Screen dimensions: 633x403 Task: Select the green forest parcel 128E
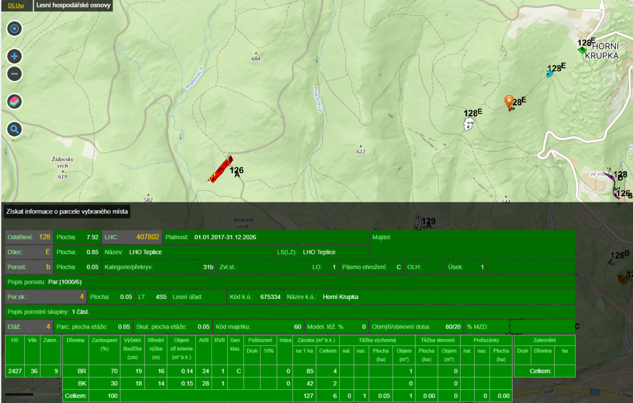point(582,50)
